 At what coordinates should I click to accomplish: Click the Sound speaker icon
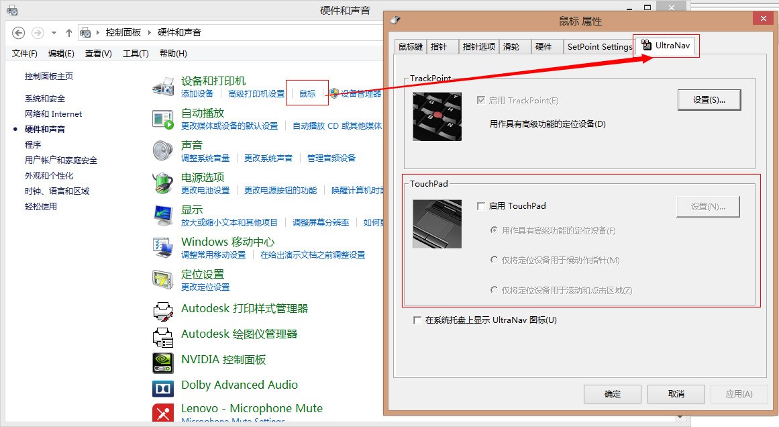tap(163, 150)
